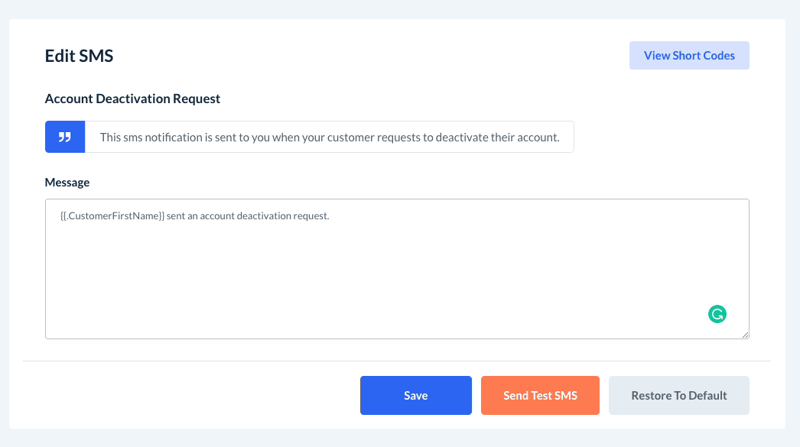Click the blue quotation mark icon

click(65, 137)
